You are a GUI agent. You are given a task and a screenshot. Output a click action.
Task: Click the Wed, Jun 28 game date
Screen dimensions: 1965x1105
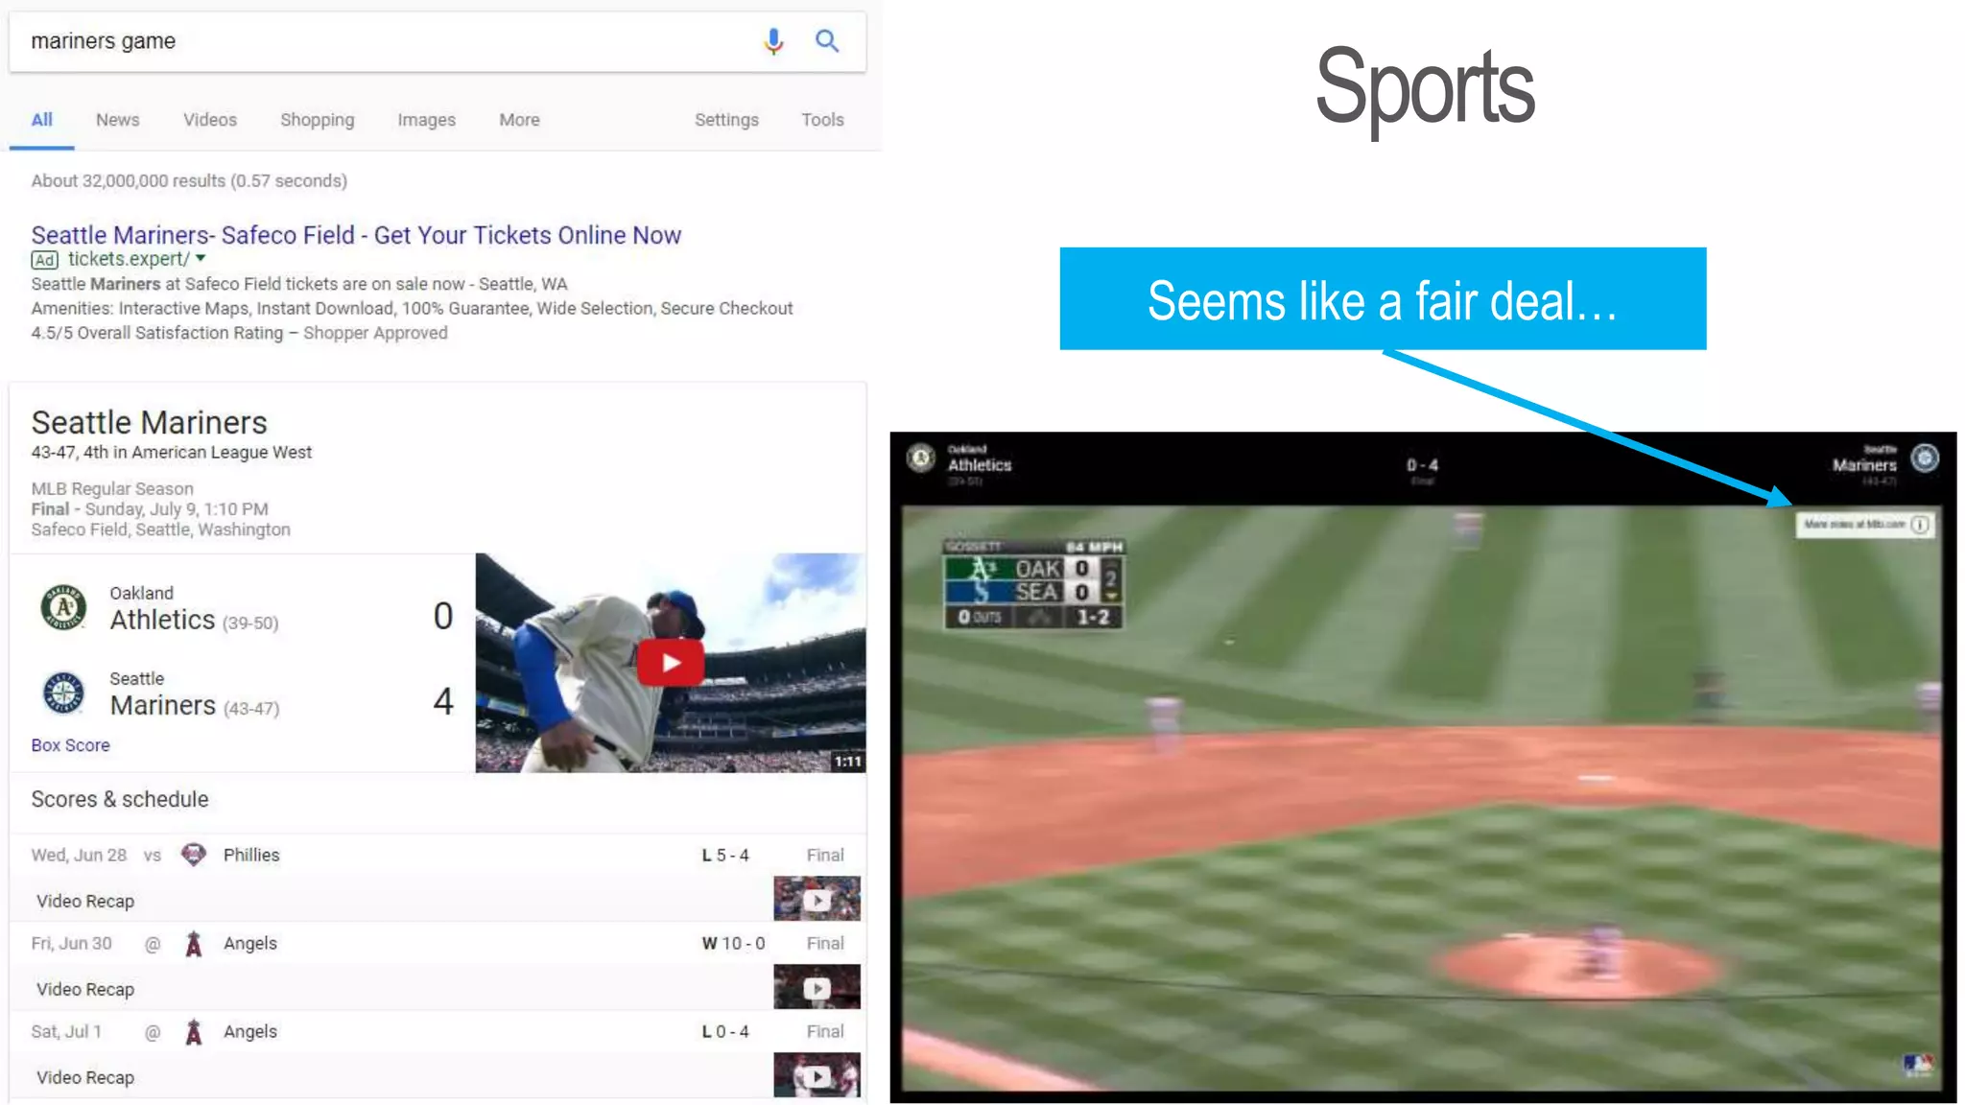pyautogui.click(x=79, y=855)
